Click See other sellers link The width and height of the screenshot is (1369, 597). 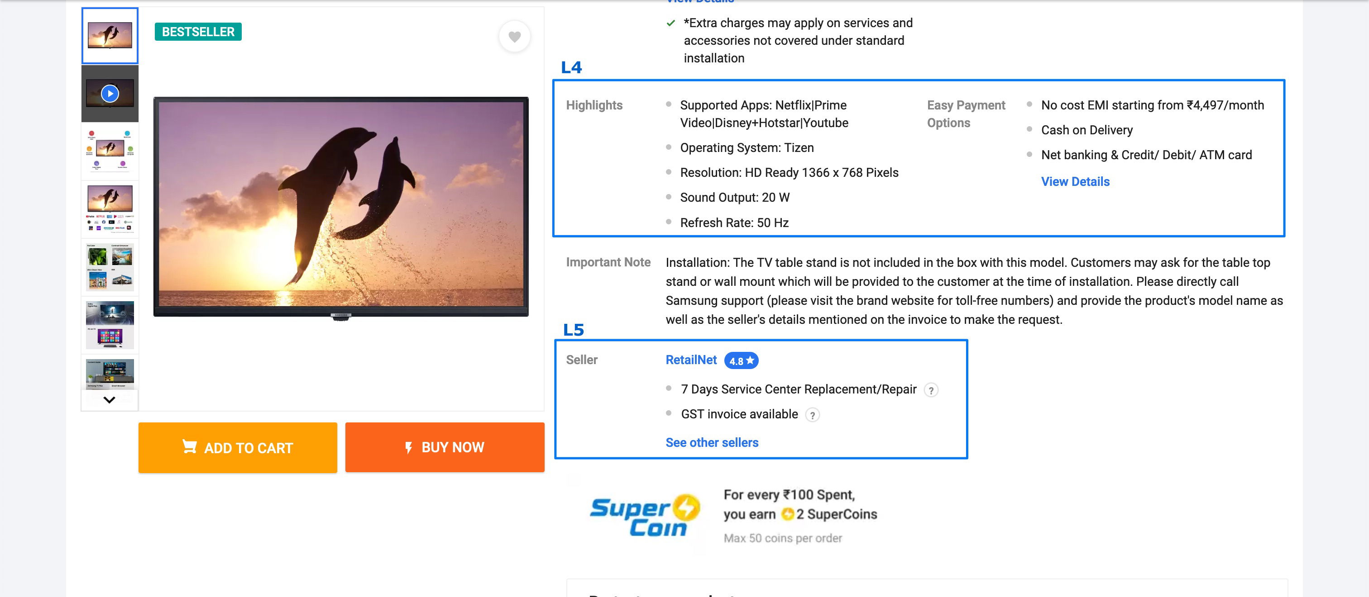tap(712, 442)
